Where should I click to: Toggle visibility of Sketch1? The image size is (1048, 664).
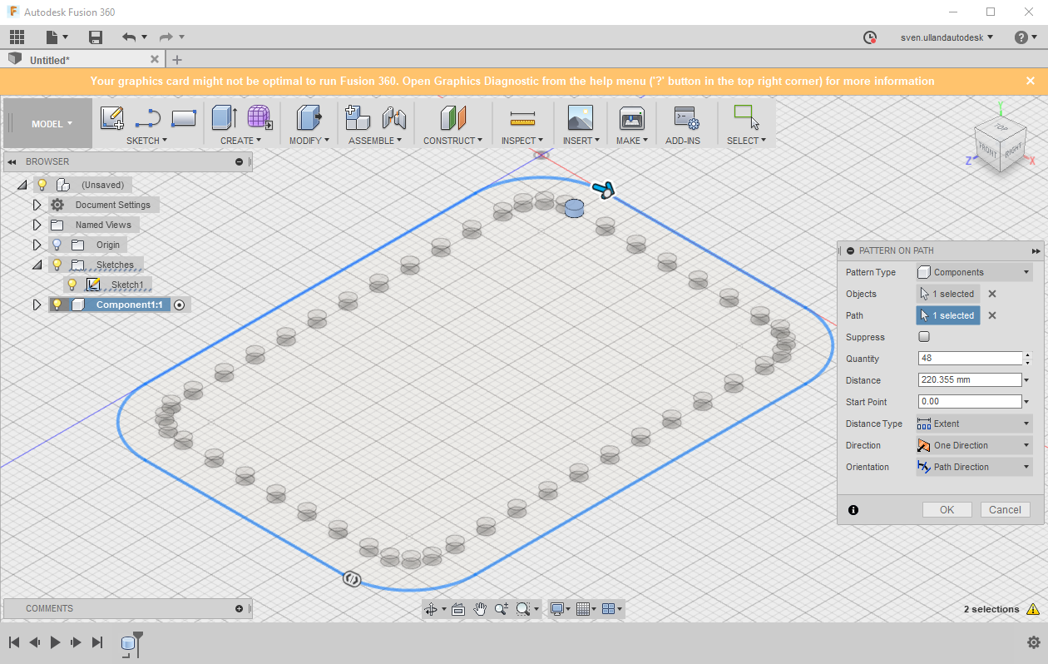[x=72, y=284]
